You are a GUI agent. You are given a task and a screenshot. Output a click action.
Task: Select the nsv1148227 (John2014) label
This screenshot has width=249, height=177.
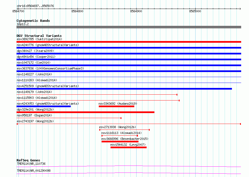[34, 74]
